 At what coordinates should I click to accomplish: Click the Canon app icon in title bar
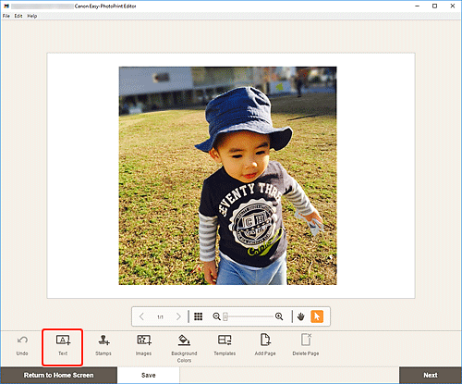pyautogui.click(x=6, y=6)
